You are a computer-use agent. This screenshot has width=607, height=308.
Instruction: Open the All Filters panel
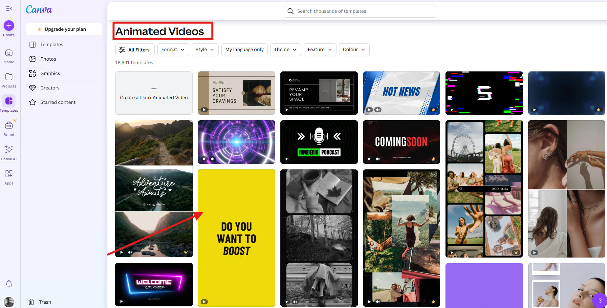135,49
